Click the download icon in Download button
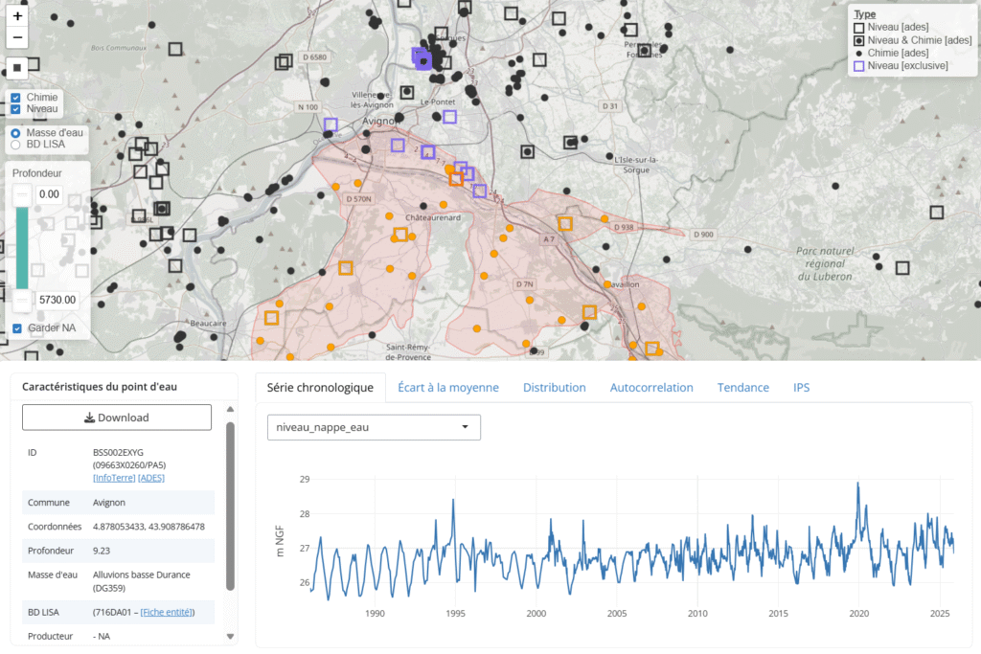This screenshot has height=654, width=981. pyautogui.click(x=90, y=417)
